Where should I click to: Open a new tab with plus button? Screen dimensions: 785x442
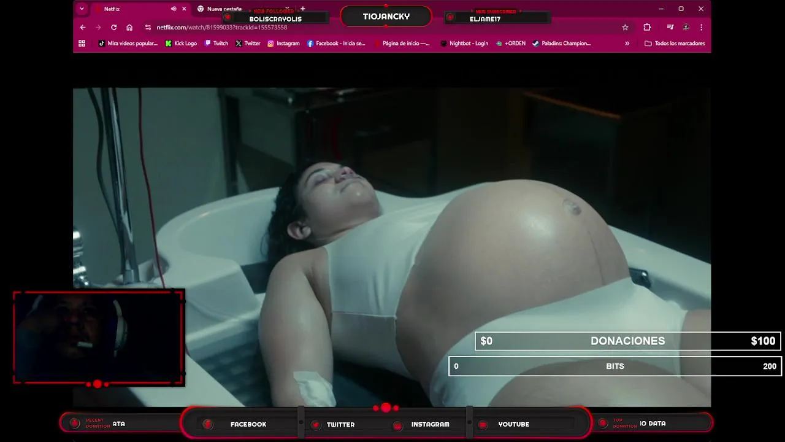302,9
